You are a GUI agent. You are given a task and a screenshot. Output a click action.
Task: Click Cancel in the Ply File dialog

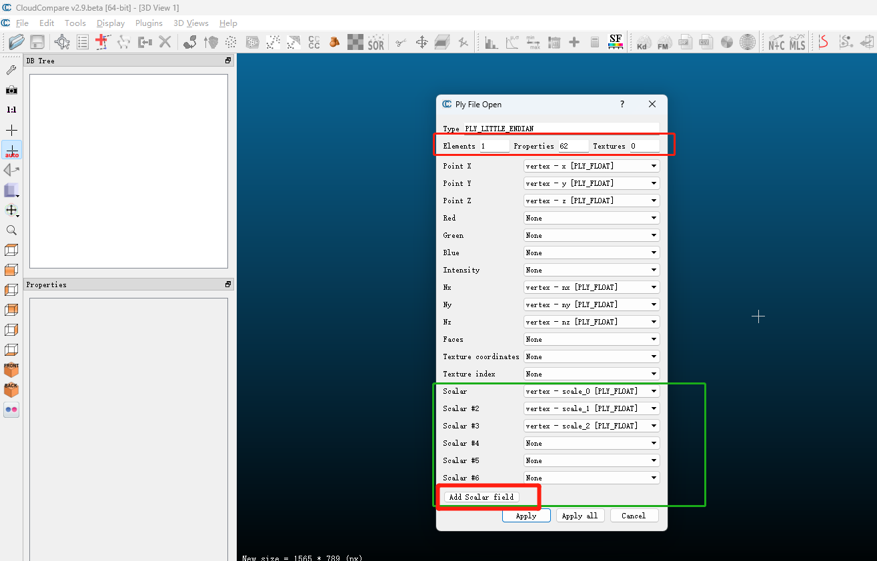click(634, 516)
